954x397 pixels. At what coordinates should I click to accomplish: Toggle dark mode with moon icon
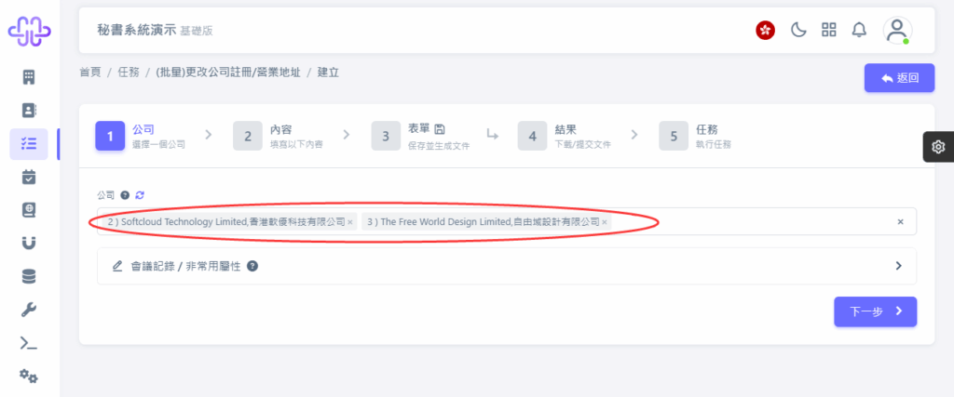[x=797, y=30]
